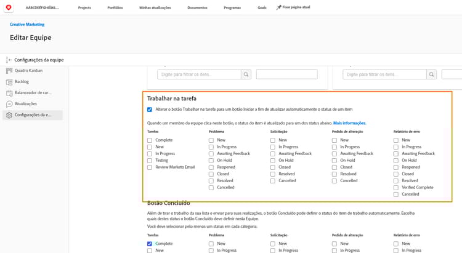Uncheck the Alterar o botão Trabalhar na tarefa checkbox
The height and width of the screenshot is (253, 462).
(x=150, y=110)
